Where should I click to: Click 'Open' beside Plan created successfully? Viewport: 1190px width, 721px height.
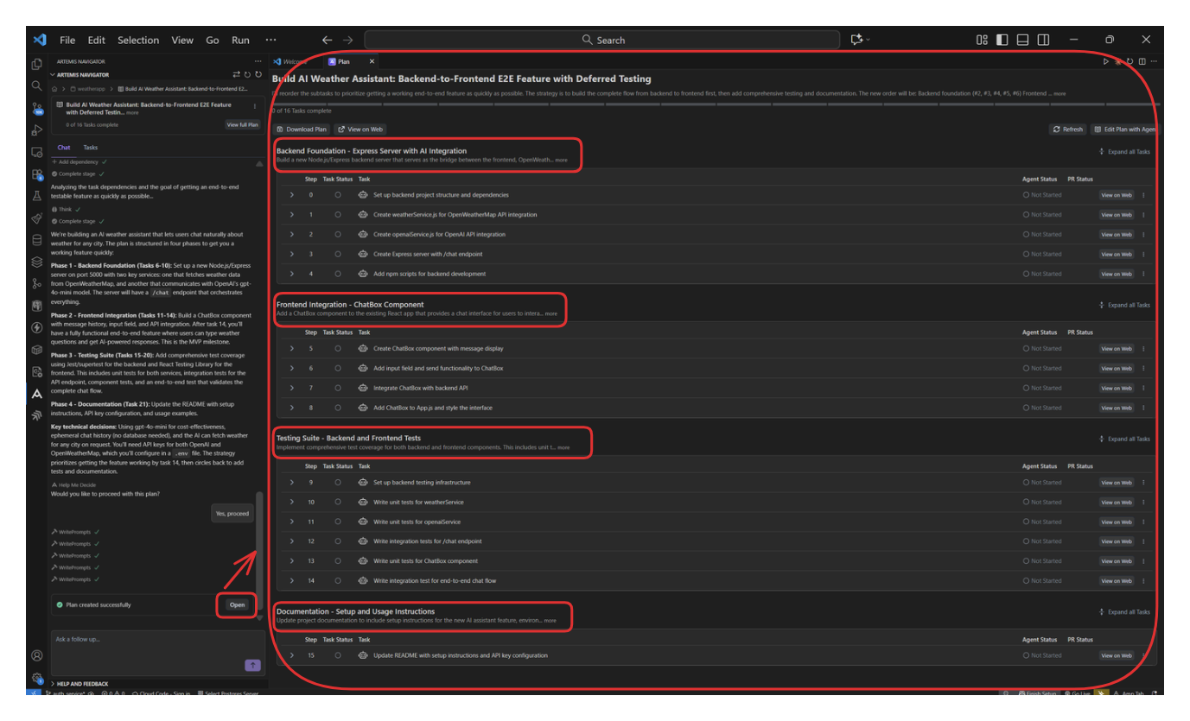tap(237, 604)
